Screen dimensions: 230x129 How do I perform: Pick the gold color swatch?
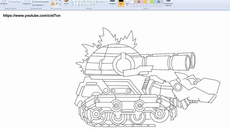(145, 2)
